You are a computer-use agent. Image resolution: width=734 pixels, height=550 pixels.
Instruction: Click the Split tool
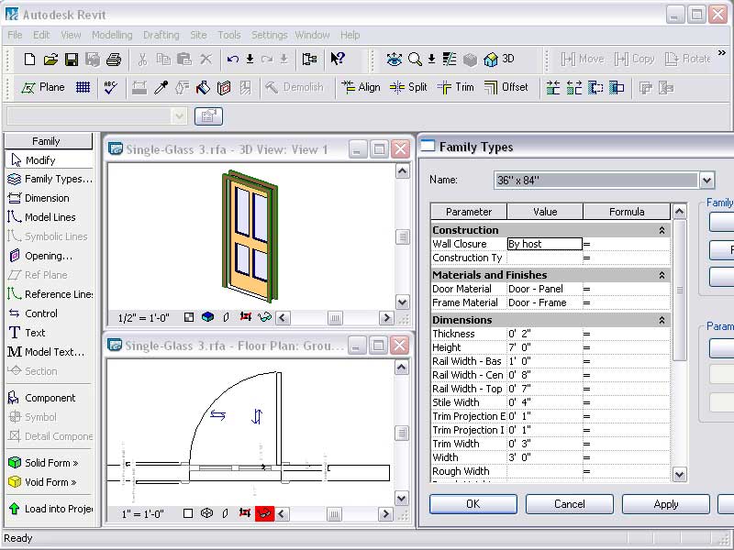click(x=408, y=87)
